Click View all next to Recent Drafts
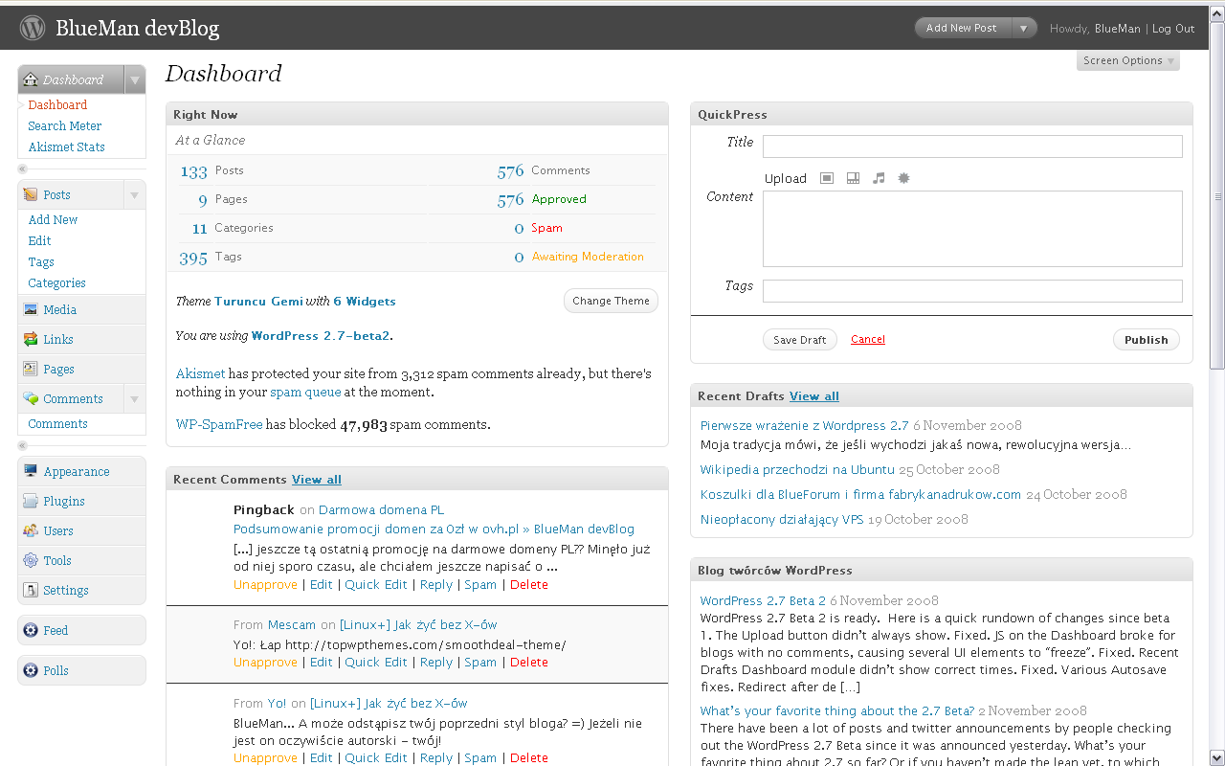This screenshot has height=766, width=1225. coord(814,396)
